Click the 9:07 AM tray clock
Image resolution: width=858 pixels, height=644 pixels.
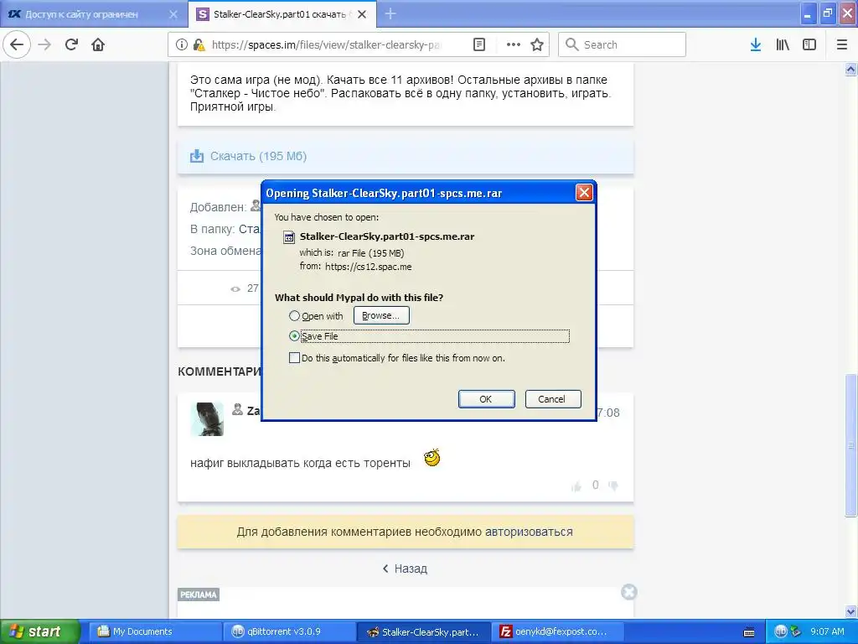[827, 631]
